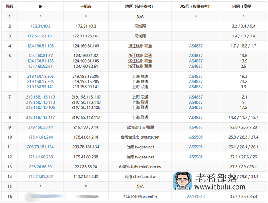
Task: Click the 219.158.113.117 IP link in hop 8
Action: coord(40,118)
